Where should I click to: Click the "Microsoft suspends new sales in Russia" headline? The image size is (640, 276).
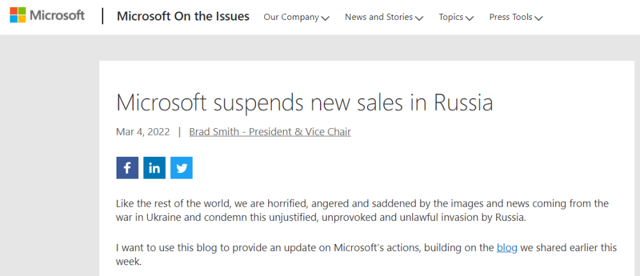[x=305, y=102]
